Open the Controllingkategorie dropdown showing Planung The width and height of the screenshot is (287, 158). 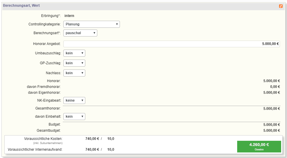91,24
